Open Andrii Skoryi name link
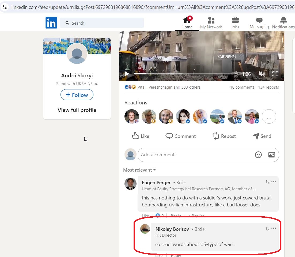 (77, 75)
